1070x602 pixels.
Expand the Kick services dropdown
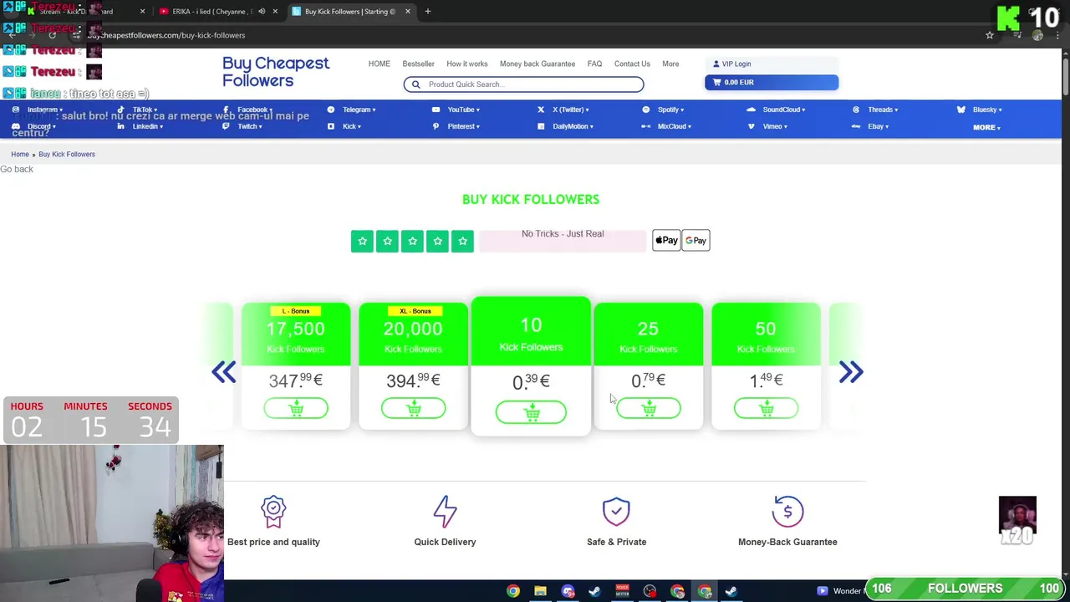click(351, 126)
